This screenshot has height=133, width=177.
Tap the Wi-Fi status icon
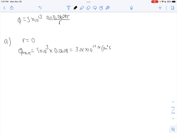pyautogui.click(x=163, y=1)
